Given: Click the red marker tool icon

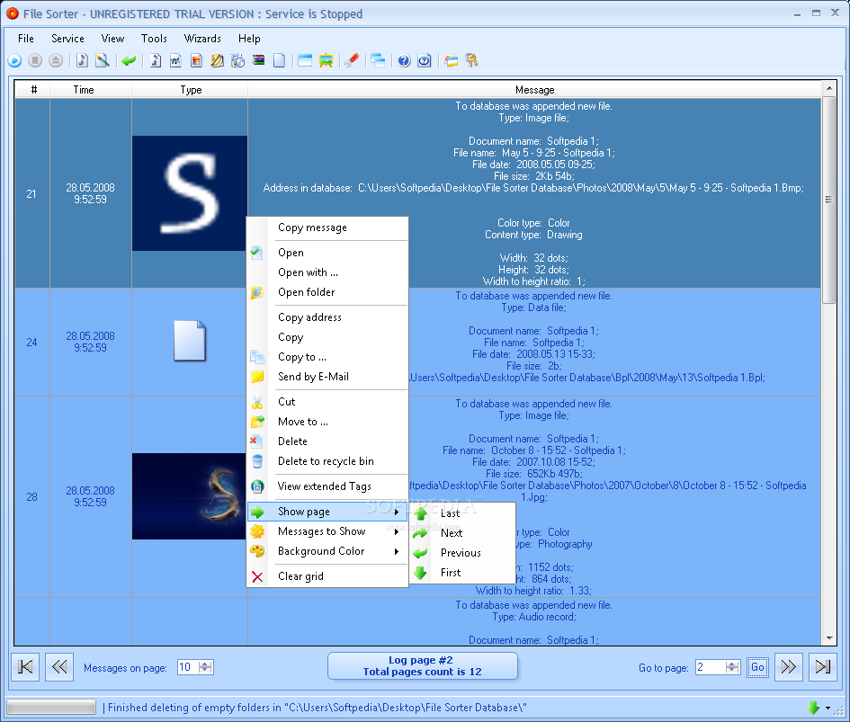Looking at the screenshot, I should [352, 61].
